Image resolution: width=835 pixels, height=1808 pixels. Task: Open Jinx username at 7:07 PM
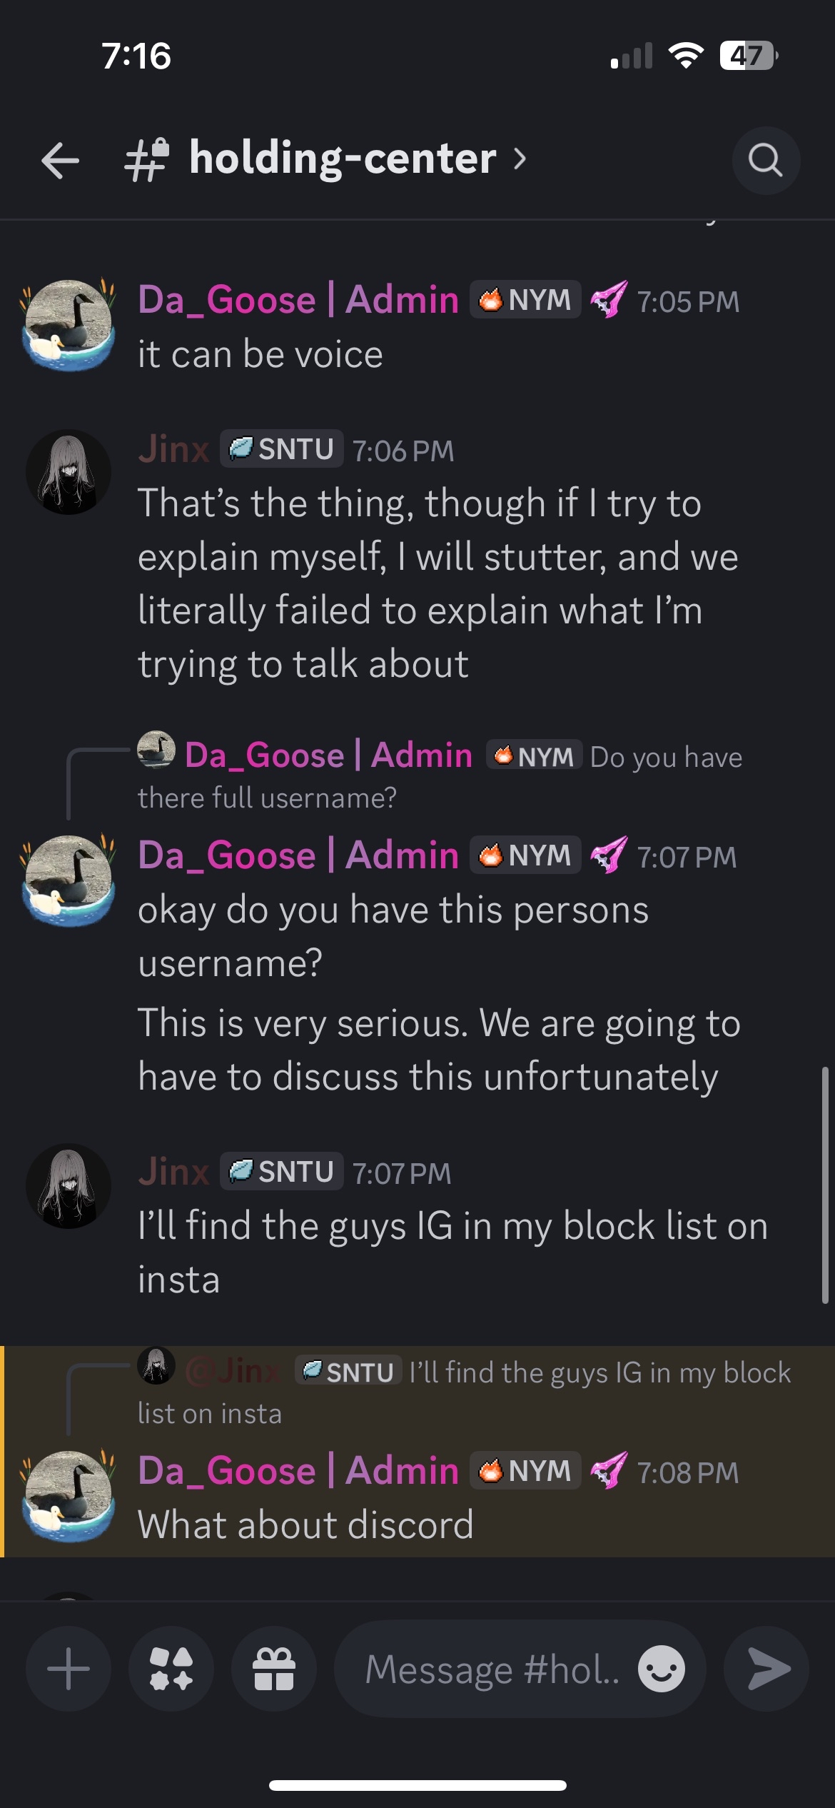(x=173, y=1172)
